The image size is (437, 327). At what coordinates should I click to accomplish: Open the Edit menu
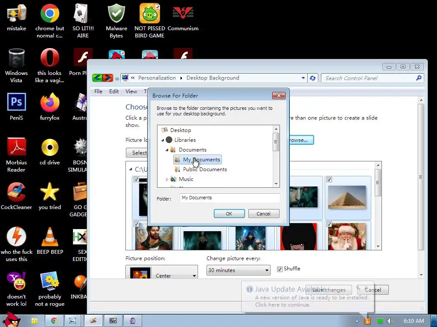click(114, 92)
